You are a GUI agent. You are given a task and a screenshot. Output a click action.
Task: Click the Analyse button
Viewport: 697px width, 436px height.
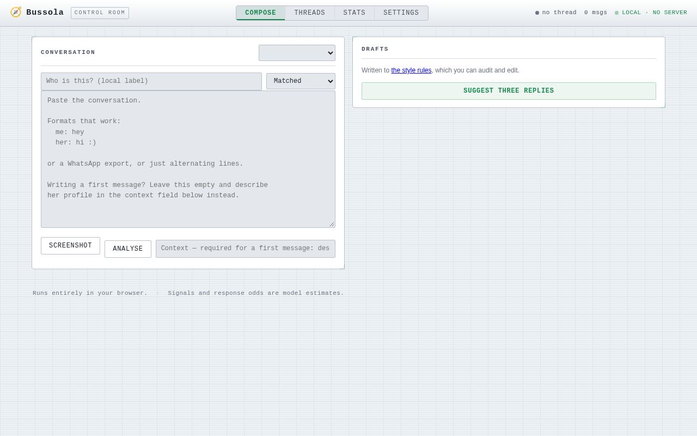point(128,249)
